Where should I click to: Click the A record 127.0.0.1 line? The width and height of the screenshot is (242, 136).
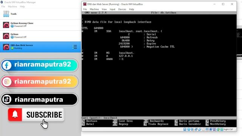107,56
